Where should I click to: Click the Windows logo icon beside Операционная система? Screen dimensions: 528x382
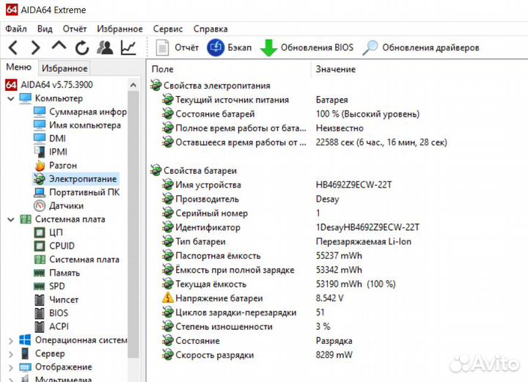(25, 340)
